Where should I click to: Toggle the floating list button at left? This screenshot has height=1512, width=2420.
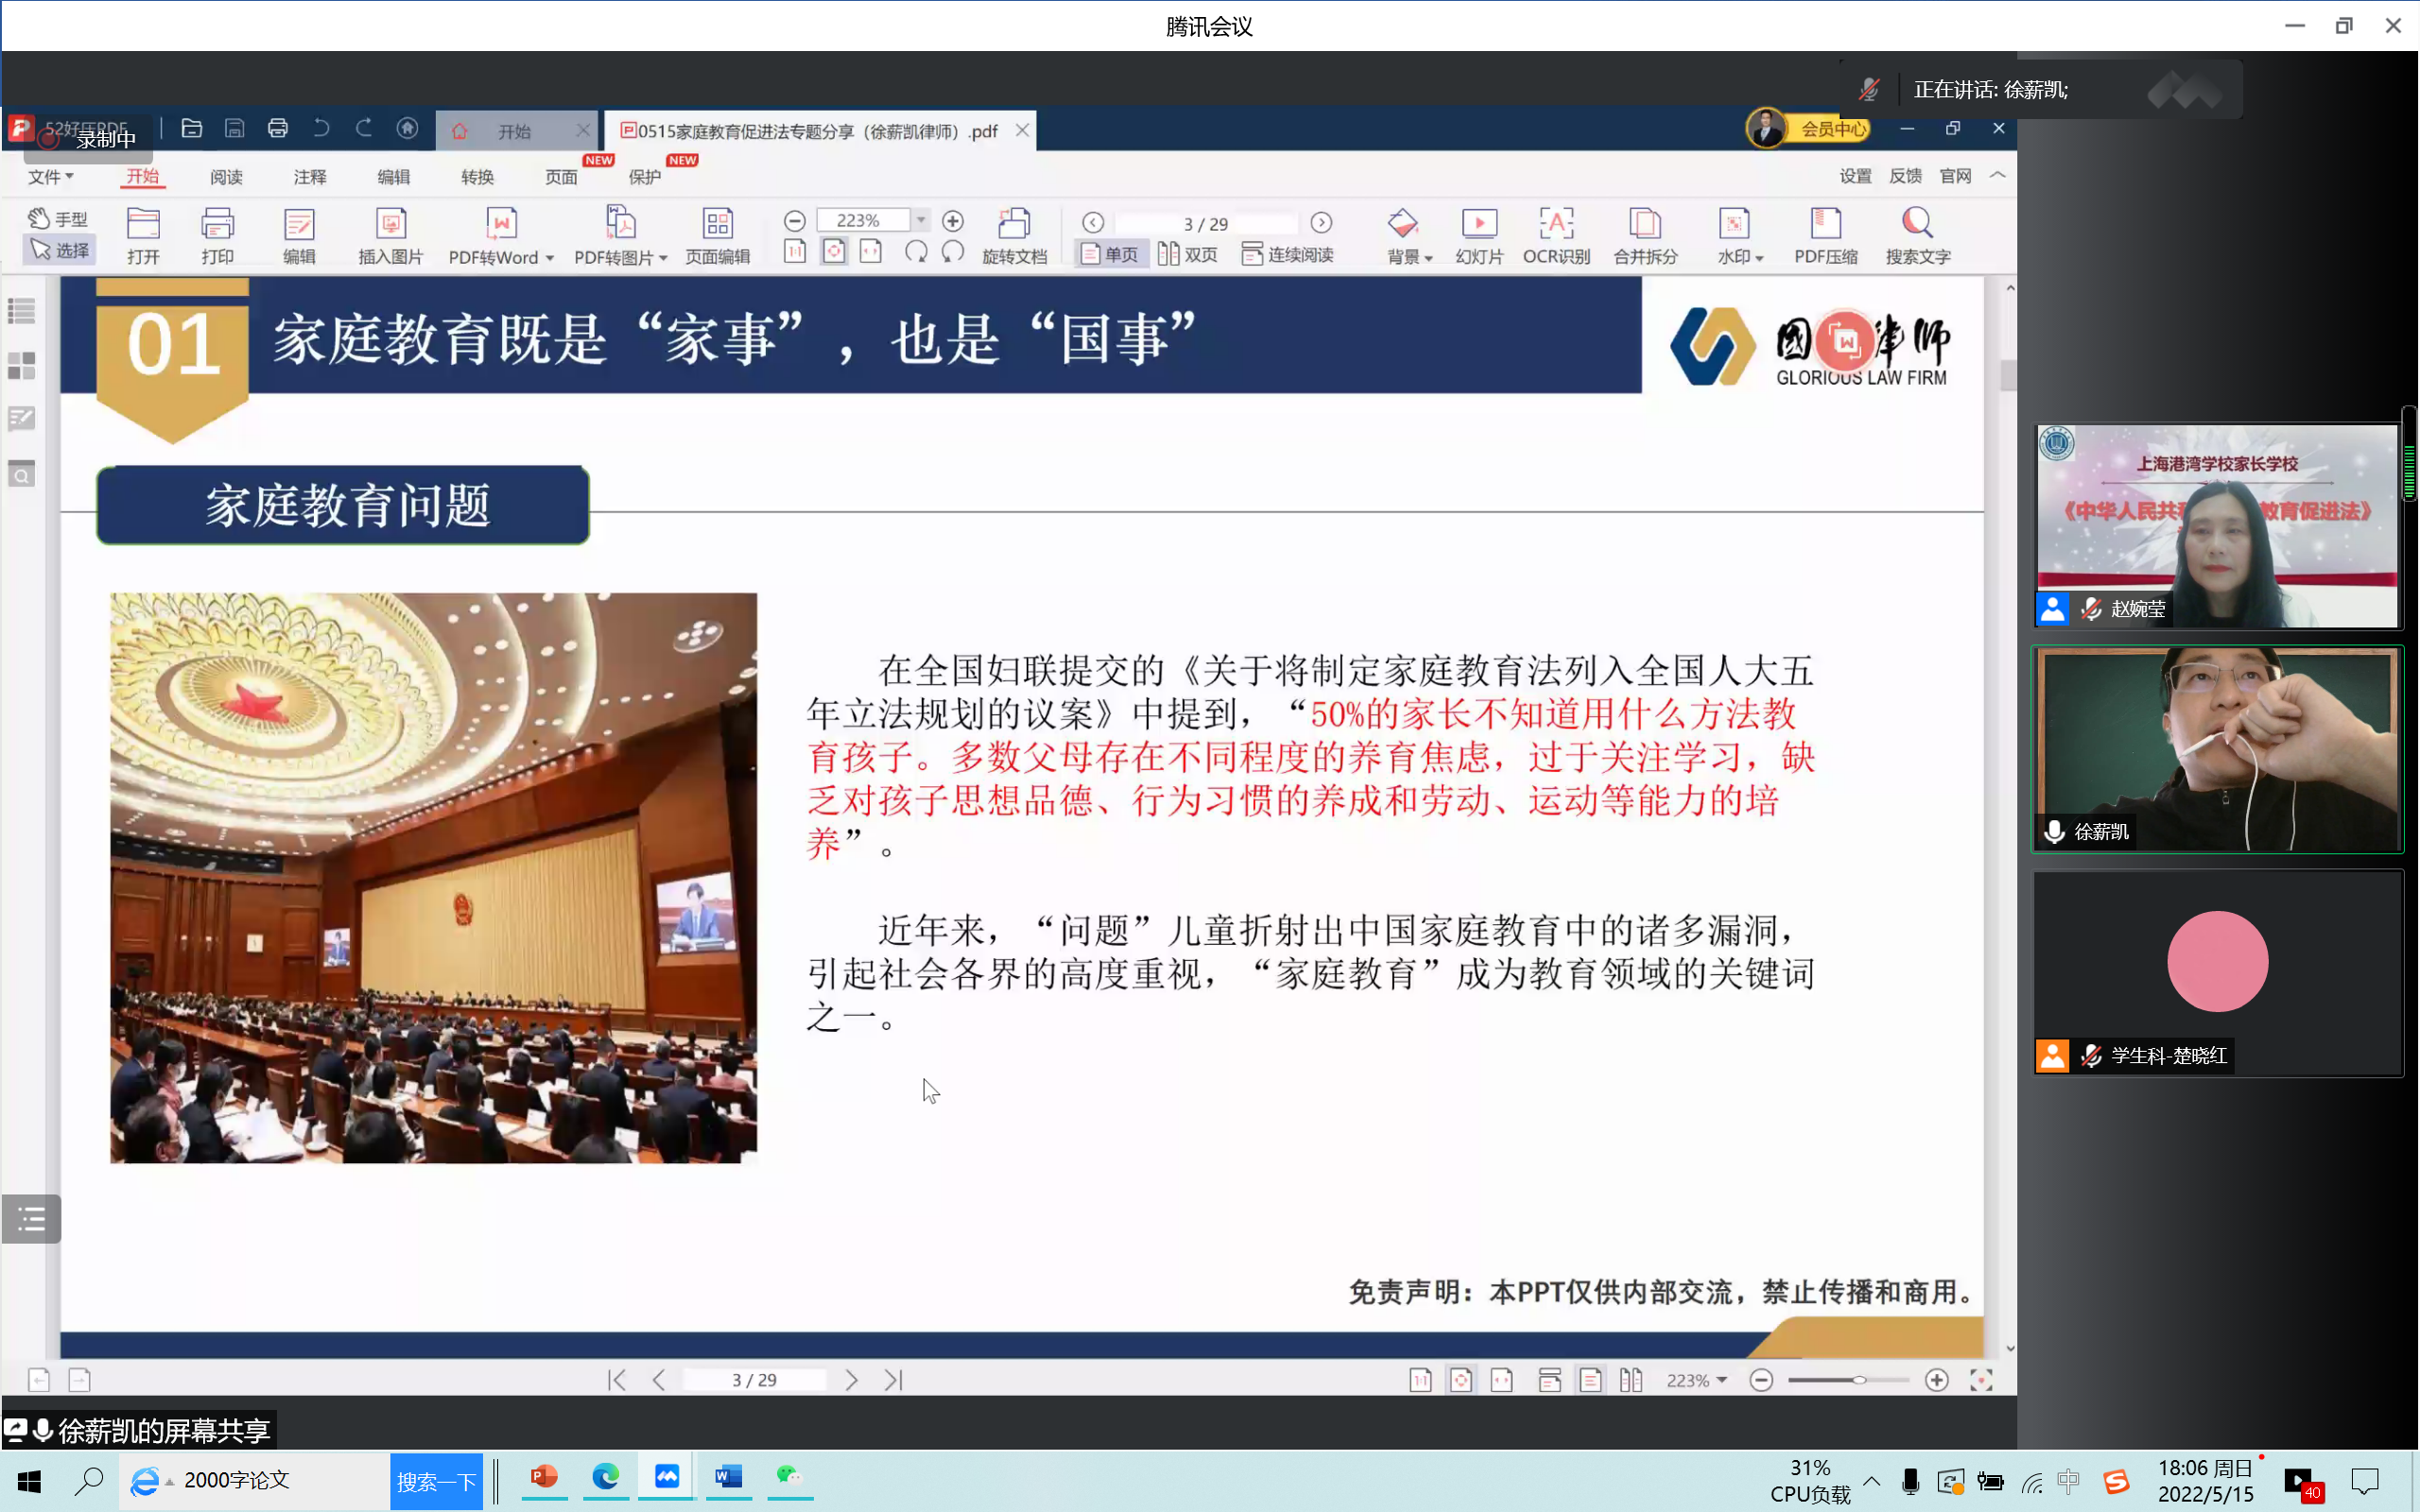click(31, 1219)
